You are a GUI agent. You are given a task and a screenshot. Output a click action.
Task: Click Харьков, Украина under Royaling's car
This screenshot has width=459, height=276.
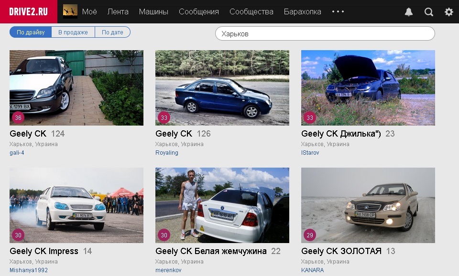(179, 144)
